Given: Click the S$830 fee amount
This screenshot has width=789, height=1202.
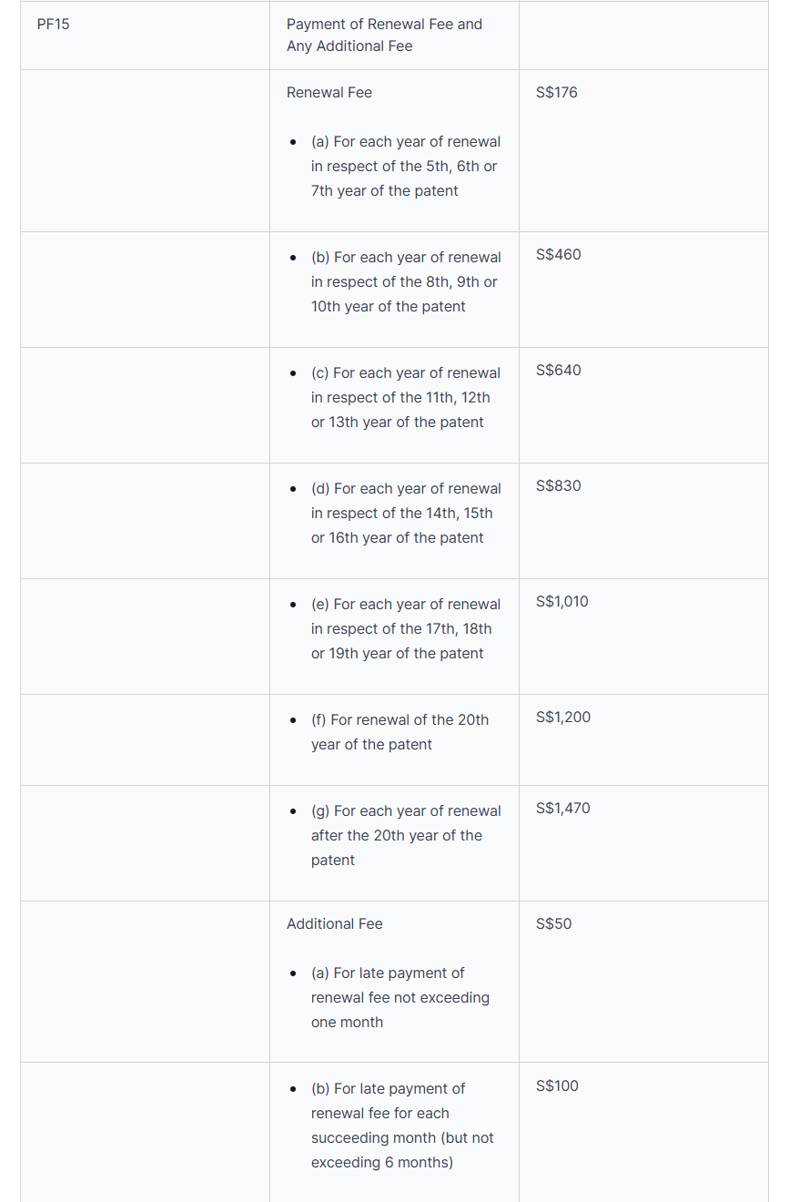Looking at the screenshot, I should coord(558,486).
